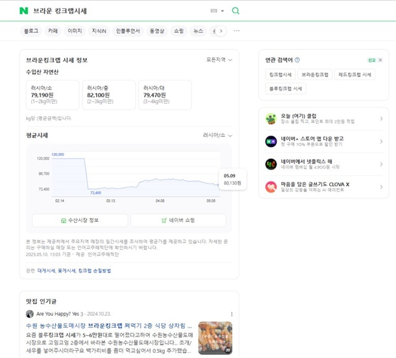This screenshot has height=358, width=396.
Task: Open the 오늘 (여기) 클립 row chevron
Action: pos(381,119)
